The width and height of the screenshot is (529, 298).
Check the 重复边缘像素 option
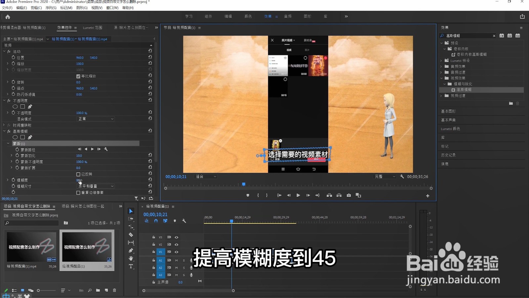pos(78,192)
